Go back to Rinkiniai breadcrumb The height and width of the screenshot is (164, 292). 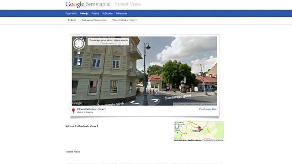[x=72, y=20]
